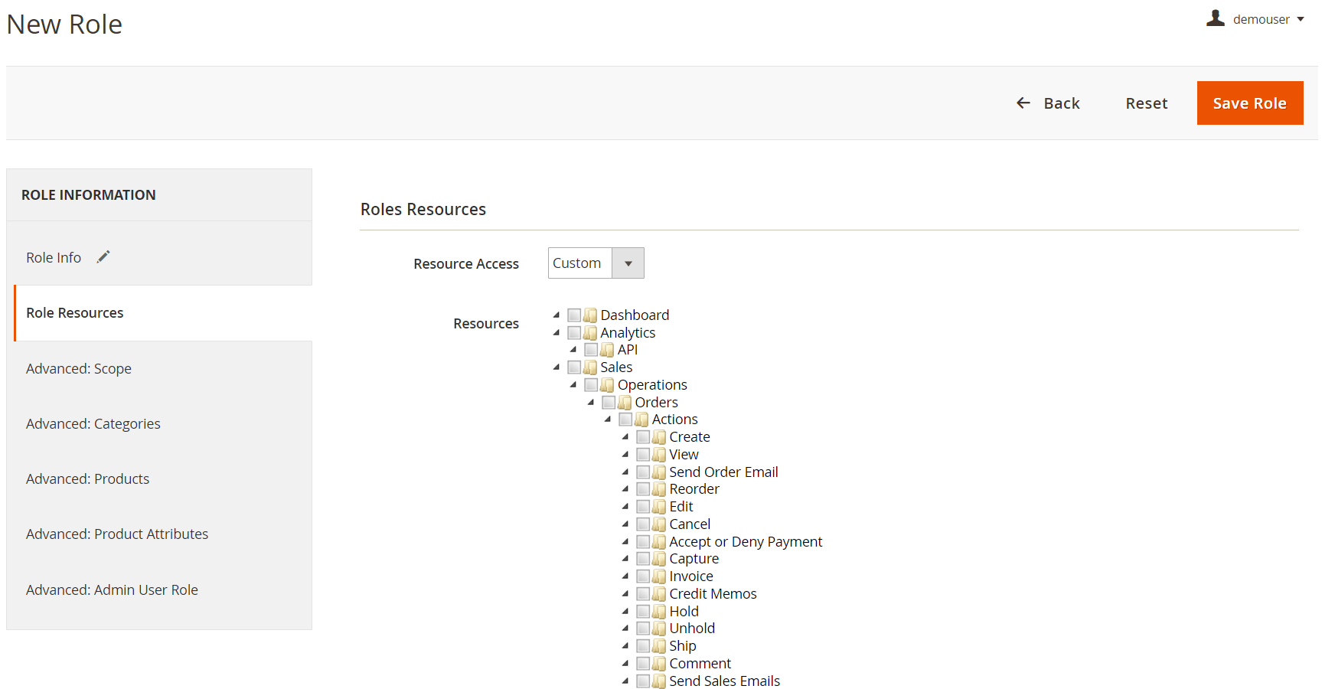This screenshot has width=1322, height=689.
Task: Click the Ship folder icon
Action: click(659, 646)
